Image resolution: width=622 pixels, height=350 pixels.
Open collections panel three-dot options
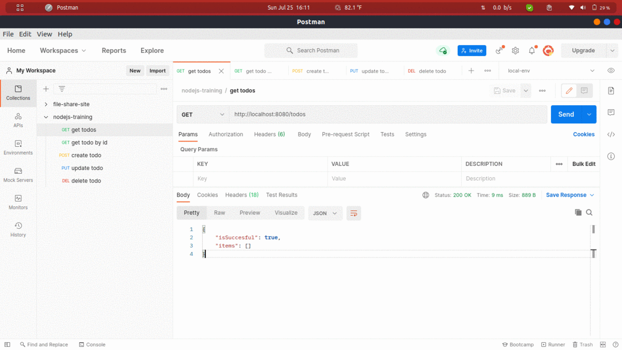pyautogui.click(x=164, y=89)
